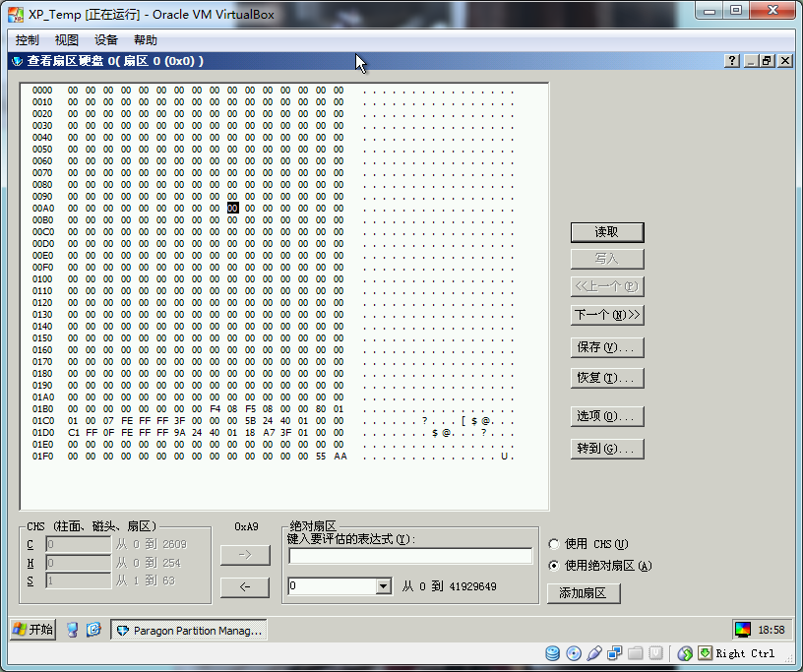The height and width of the screenshot is (672, 803).
Task: Click the U character in ASCII column
Action: click(504, 457)
